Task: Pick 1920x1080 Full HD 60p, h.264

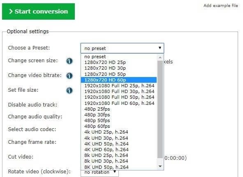Action: 119,103
